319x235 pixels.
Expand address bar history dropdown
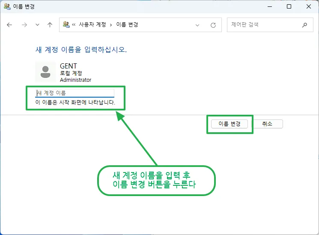pyautogui.click(x=197, y=25)
